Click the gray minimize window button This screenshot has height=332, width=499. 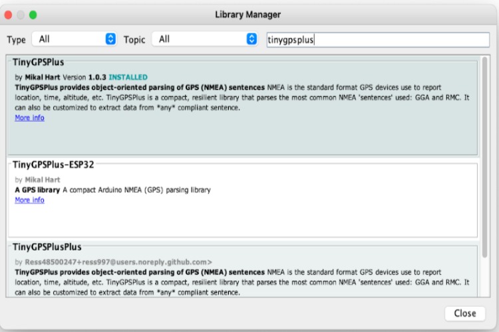point(21,15)
